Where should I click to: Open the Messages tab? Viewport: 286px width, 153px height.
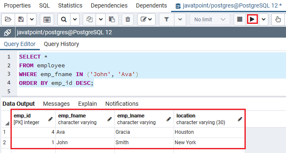coord(56,104)
